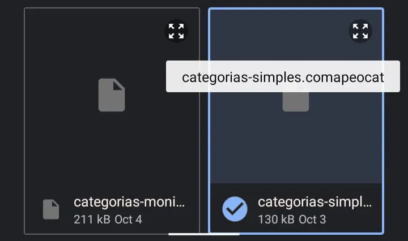Expand preview of categorias-moni file
Screen dimensions: 408x241
176,31
